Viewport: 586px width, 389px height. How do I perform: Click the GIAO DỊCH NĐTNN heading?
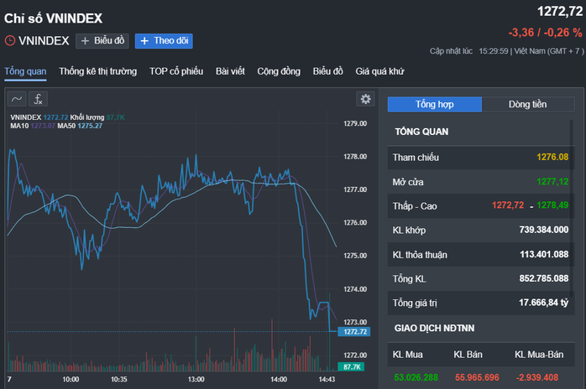pos(434,328)
